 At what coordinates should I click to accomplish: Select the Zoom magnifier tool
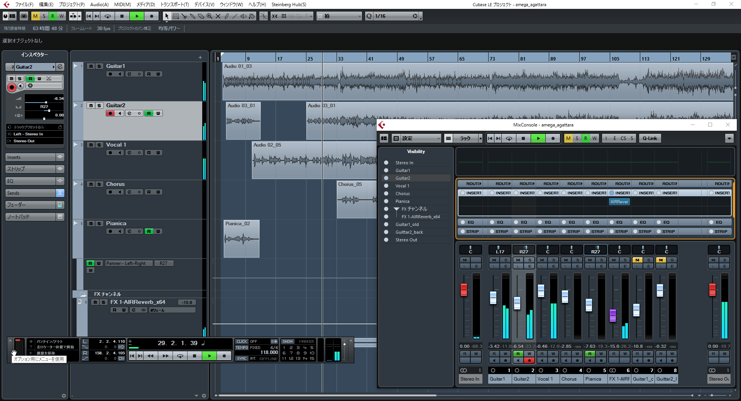coord(210,16)
